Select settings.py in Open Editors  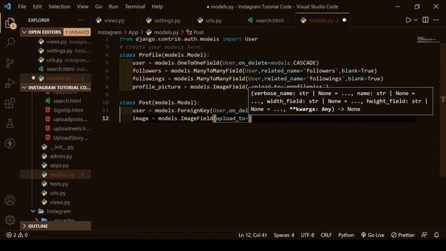[x=56, y=51]
